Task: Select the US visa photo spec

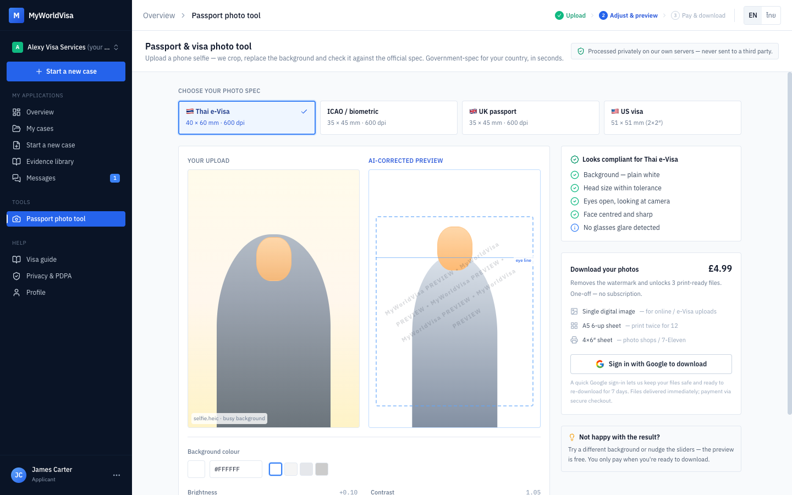Action: point(673,118)
